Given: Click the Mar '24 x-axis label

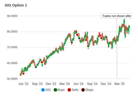Looking at the screenshot, I should tap(65, 84).
